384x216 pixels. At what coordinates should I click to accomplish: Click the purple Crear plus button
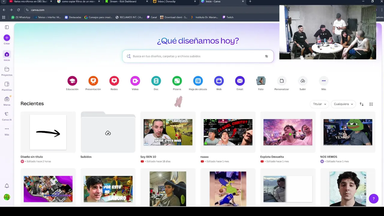pyautogui.click(x=7, y=38)
